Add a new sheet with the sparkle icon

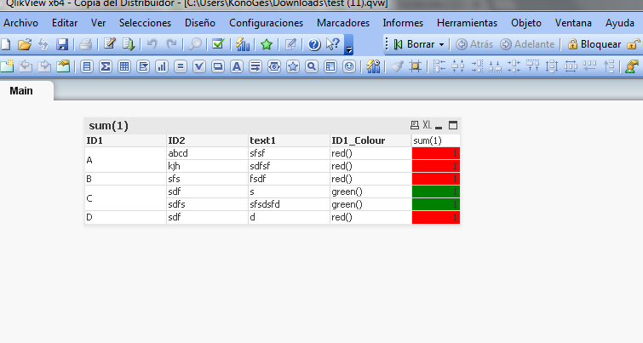click(7, 66)
